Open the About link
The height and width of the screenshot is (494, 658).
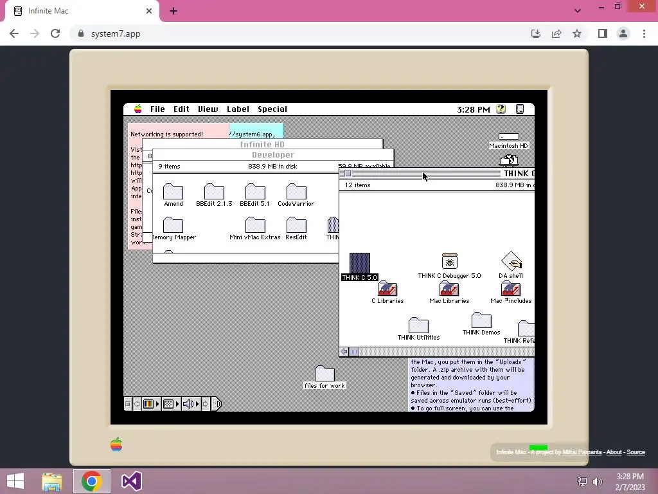(614, 452)
